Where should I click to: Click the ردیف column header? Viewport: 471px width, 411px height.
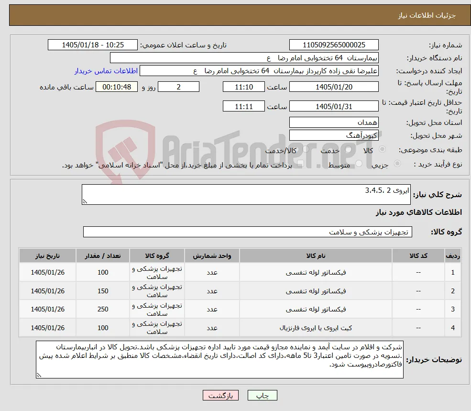pyautogui.click(x=453, y=255)
